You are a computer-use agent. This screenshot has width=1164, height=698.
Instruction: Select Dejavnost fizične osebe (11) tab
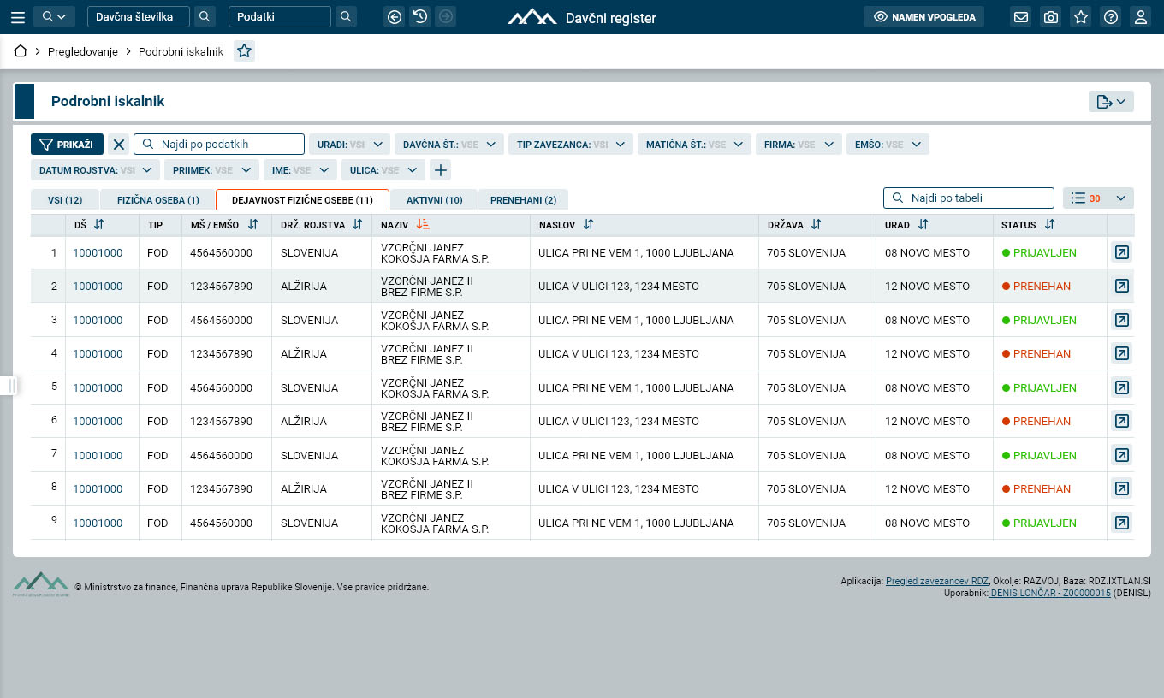click(x=302, y=200)
